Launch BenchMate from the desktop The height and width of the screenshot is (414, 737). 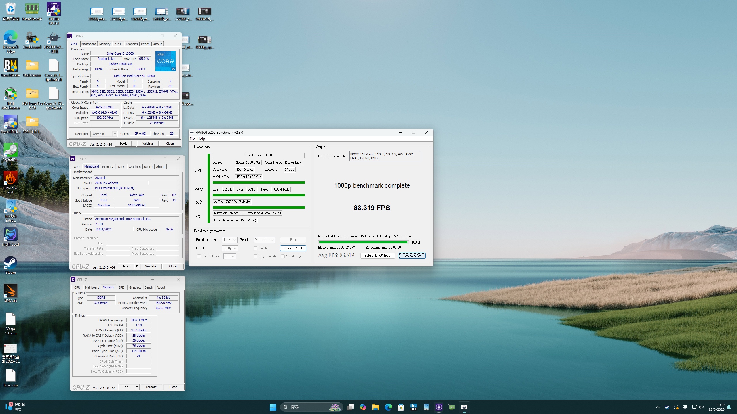11,68
